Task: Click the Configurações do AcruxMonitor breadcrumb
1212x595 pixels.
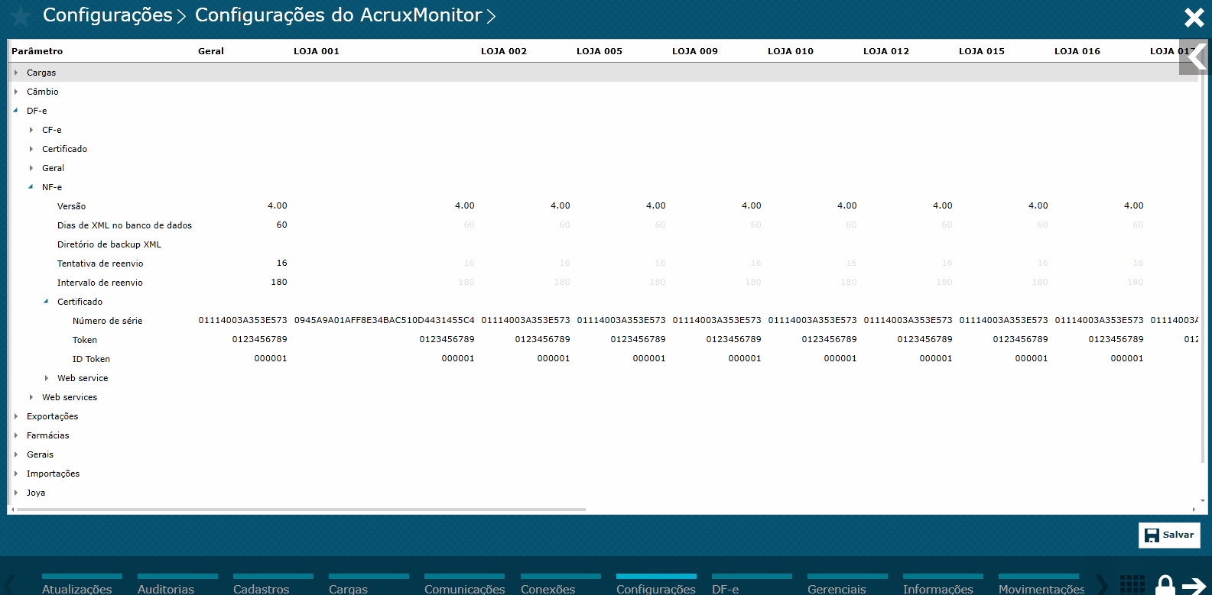Action: pos(339,15)
